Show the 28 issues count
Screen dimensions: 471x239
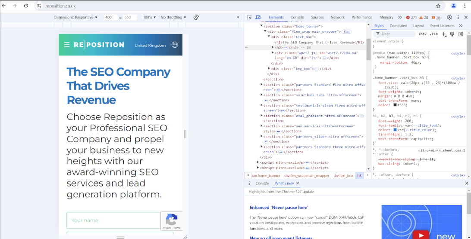[x=436, y=17]
